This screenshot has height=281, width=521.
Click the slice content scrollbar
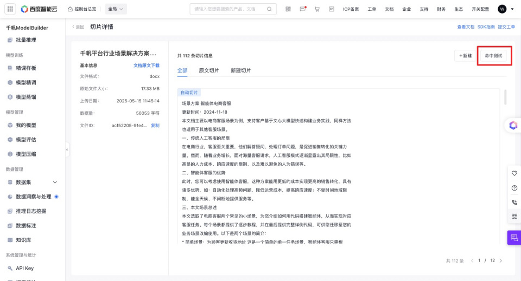[x=505, y=97]
